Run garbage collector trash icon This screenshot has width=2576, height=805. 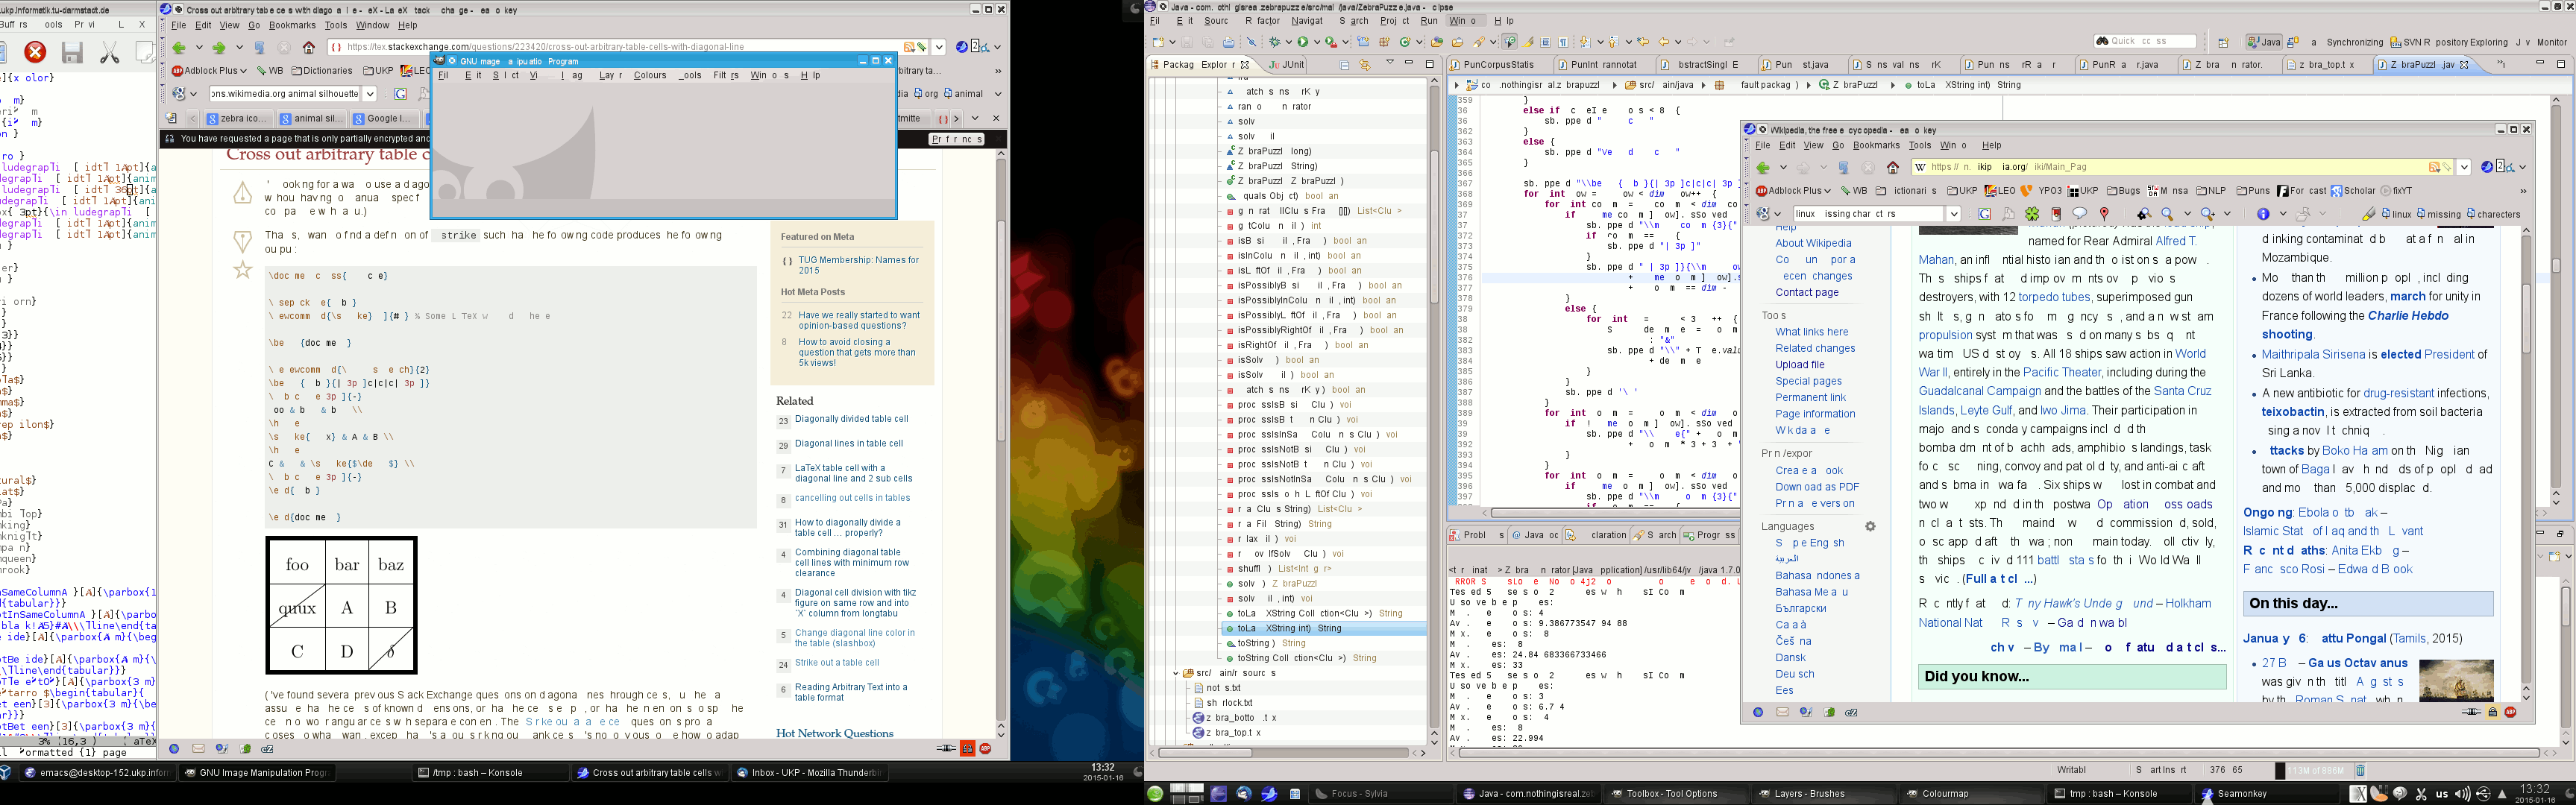2360,770
